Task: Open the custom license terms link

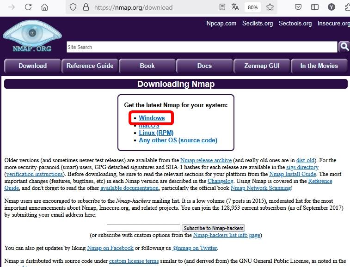Action: tap(134, 261)
